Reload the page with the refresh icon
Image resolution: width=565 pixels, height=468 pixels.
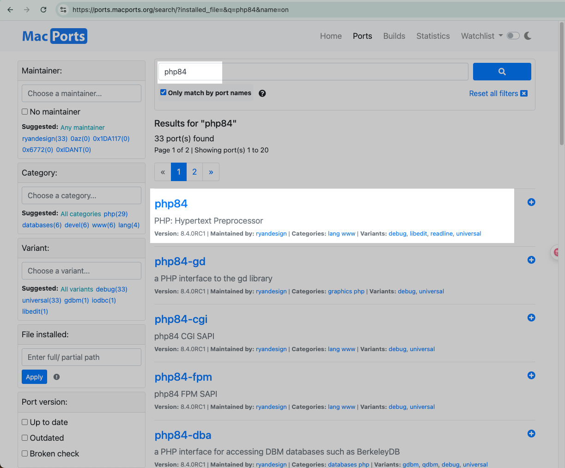(x=43, y=10)
